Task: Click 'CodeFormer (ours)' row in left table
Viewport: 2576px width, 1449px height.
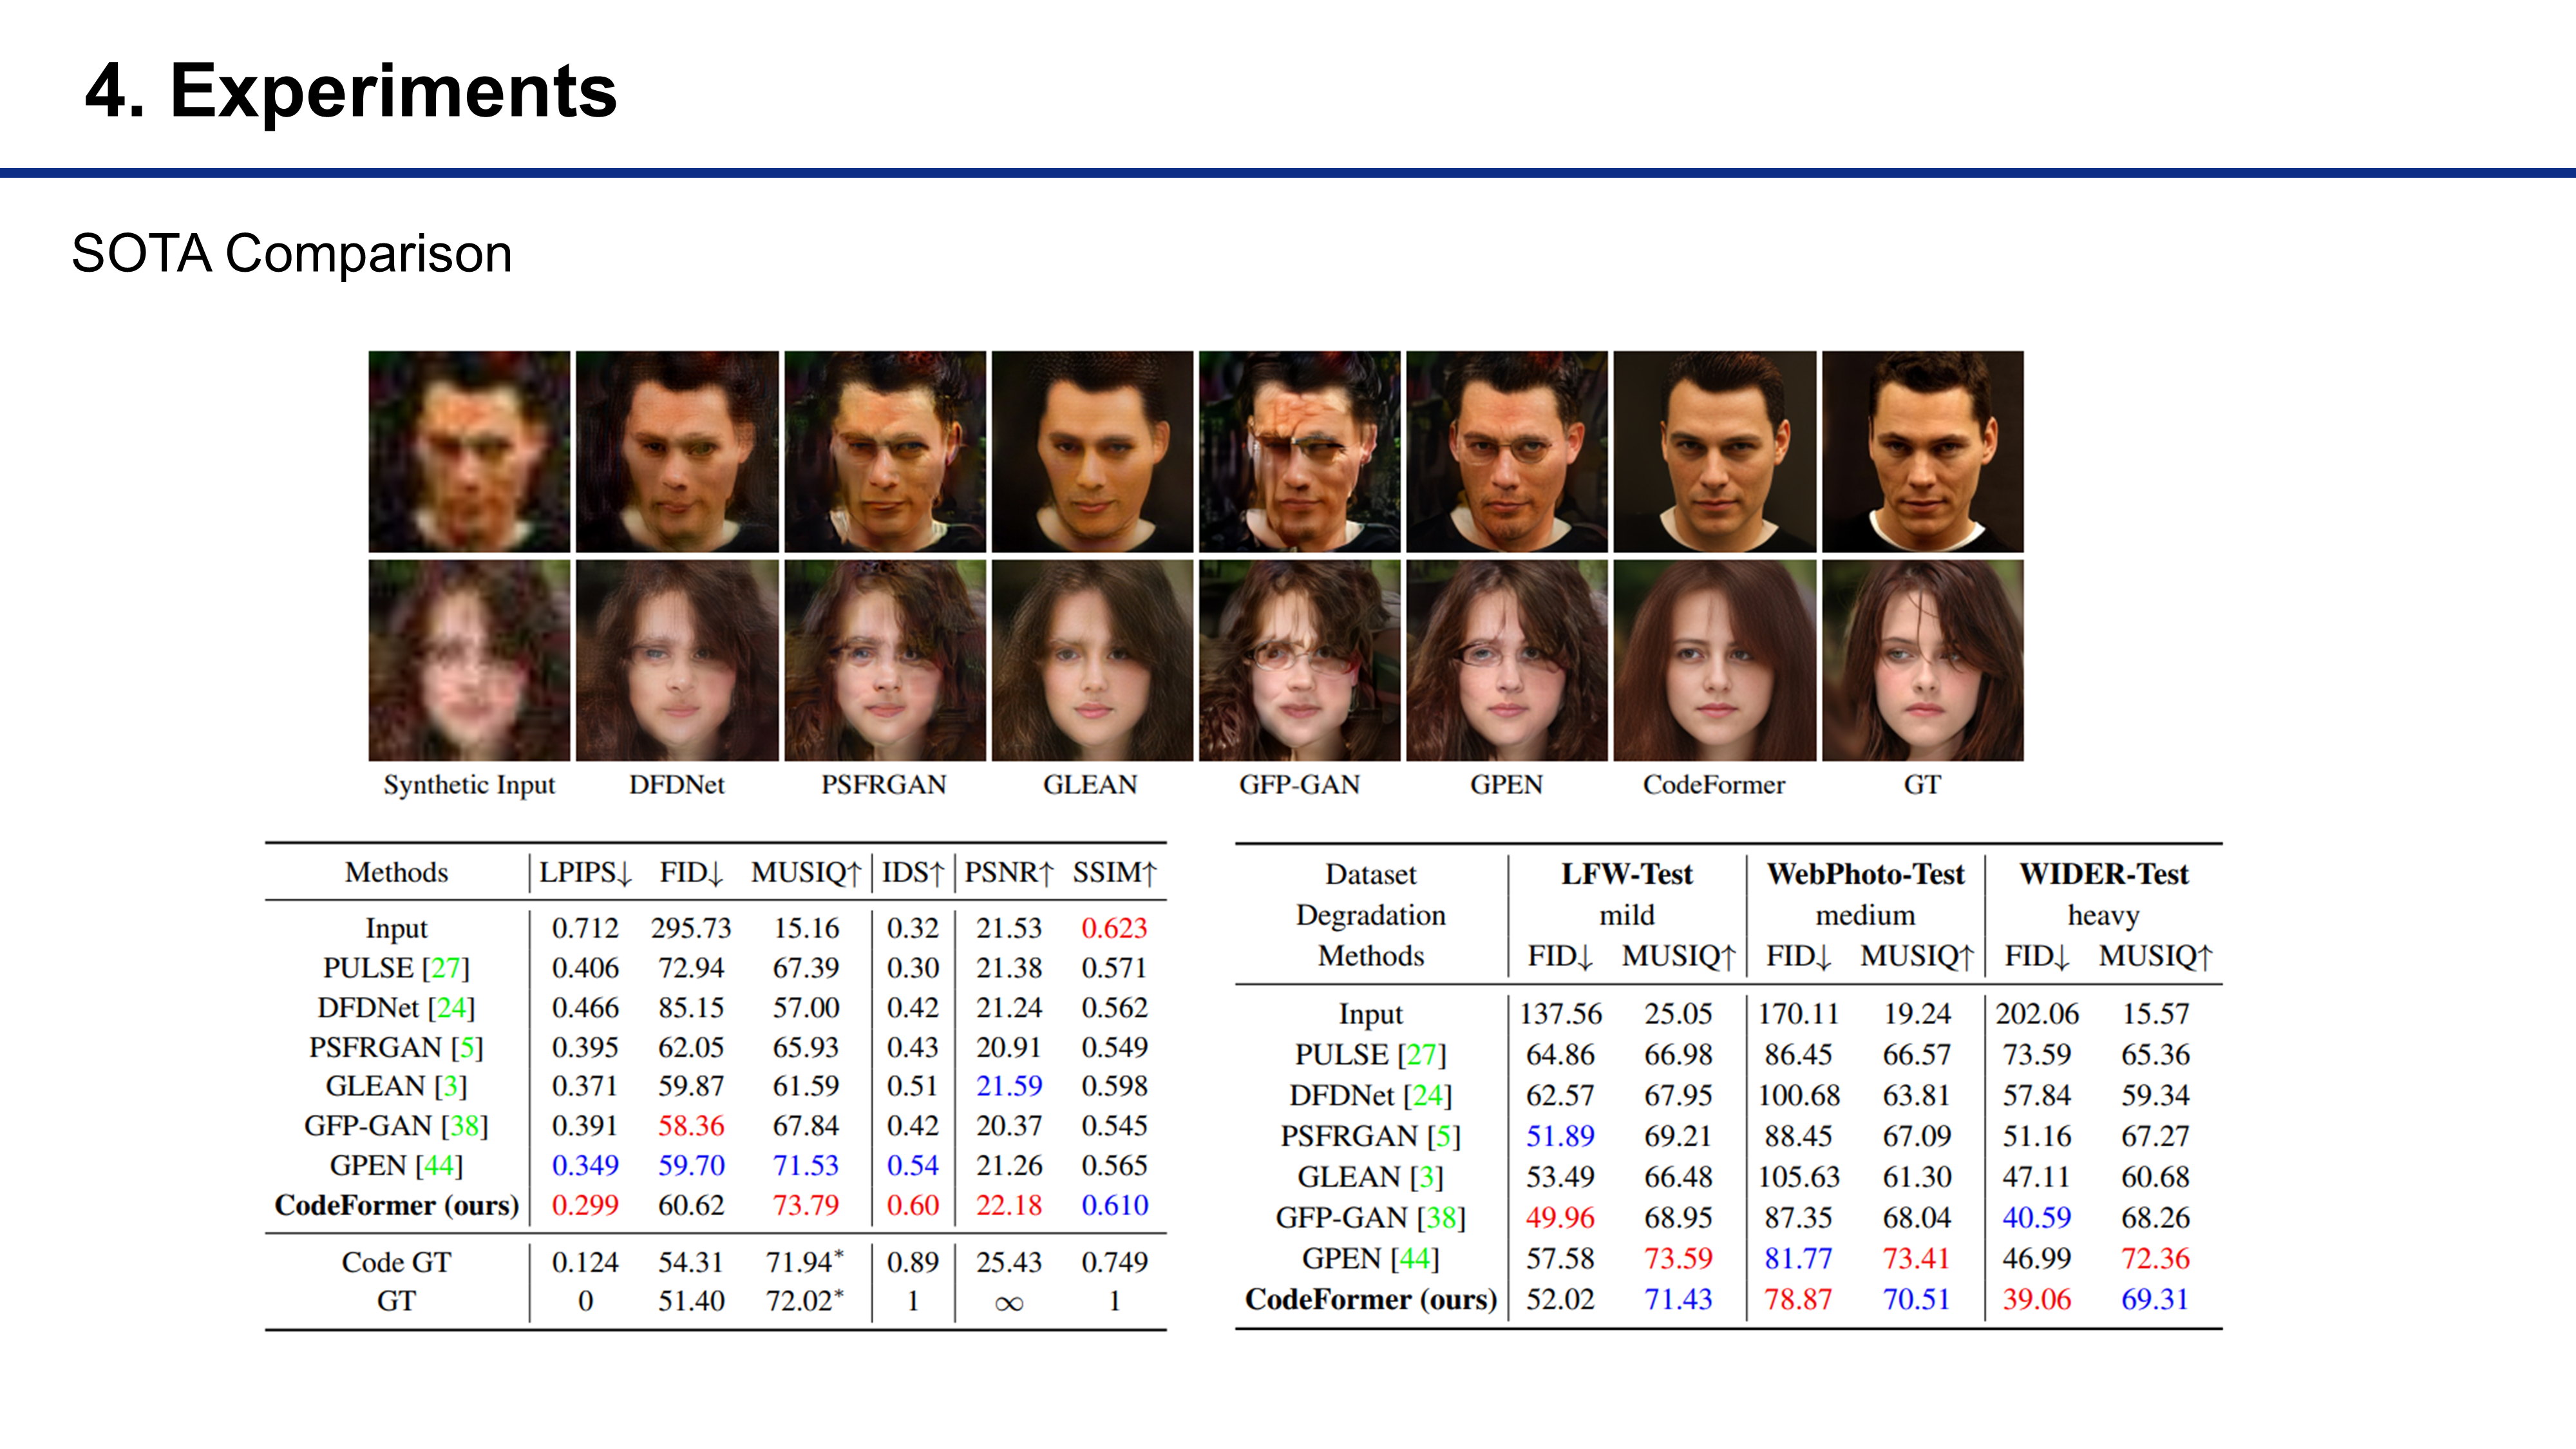Action: pos(396,1205)
